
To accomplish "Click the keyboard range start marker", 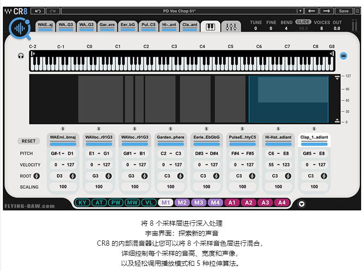I will point(33,53).
